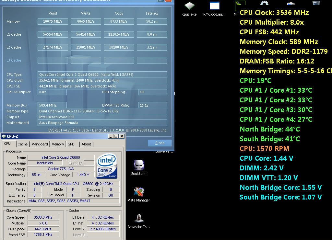Image resolution: width=332 pixels, height=240 pixels.
Task: Click the gadget line "North Bridge: 44°C"
Action: pos(270,129)
